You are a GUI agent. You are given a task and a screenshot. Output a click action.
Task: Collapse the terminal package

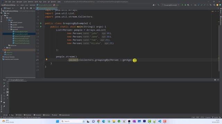coord(9,29)
